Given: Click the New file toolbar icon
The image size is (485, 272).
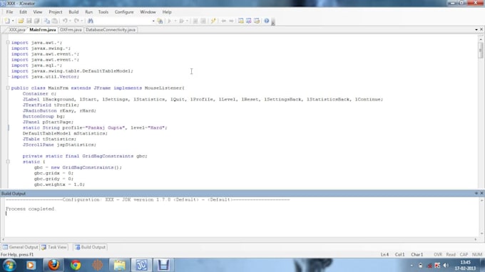Looking at the screenshot, I should click(x=6, y=21).
